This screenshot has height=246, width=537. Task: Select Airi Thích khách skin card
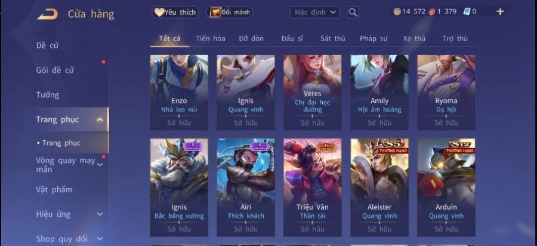(246, 187)
